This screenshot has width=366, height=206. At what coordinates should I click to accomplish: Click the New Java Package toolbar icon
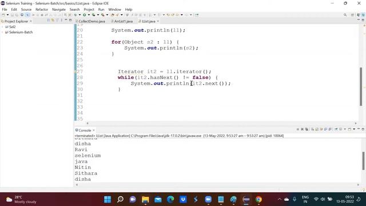pos(113,15)
